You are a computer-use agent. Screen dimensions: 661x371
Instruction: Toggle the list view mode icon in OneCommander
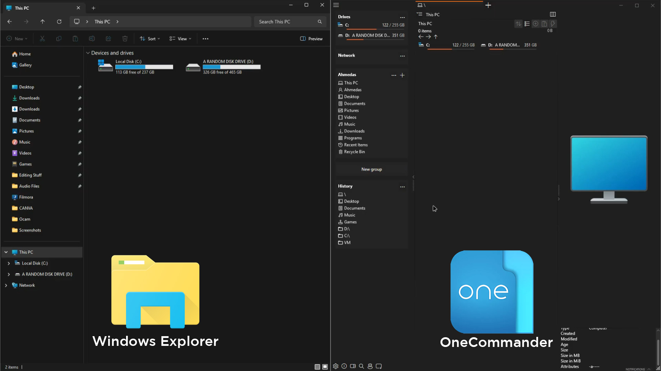(x=527, y=24)
